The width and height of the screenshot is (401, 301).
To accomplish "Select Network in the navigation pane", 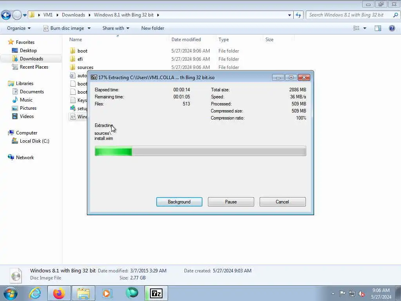I will 25,158.
